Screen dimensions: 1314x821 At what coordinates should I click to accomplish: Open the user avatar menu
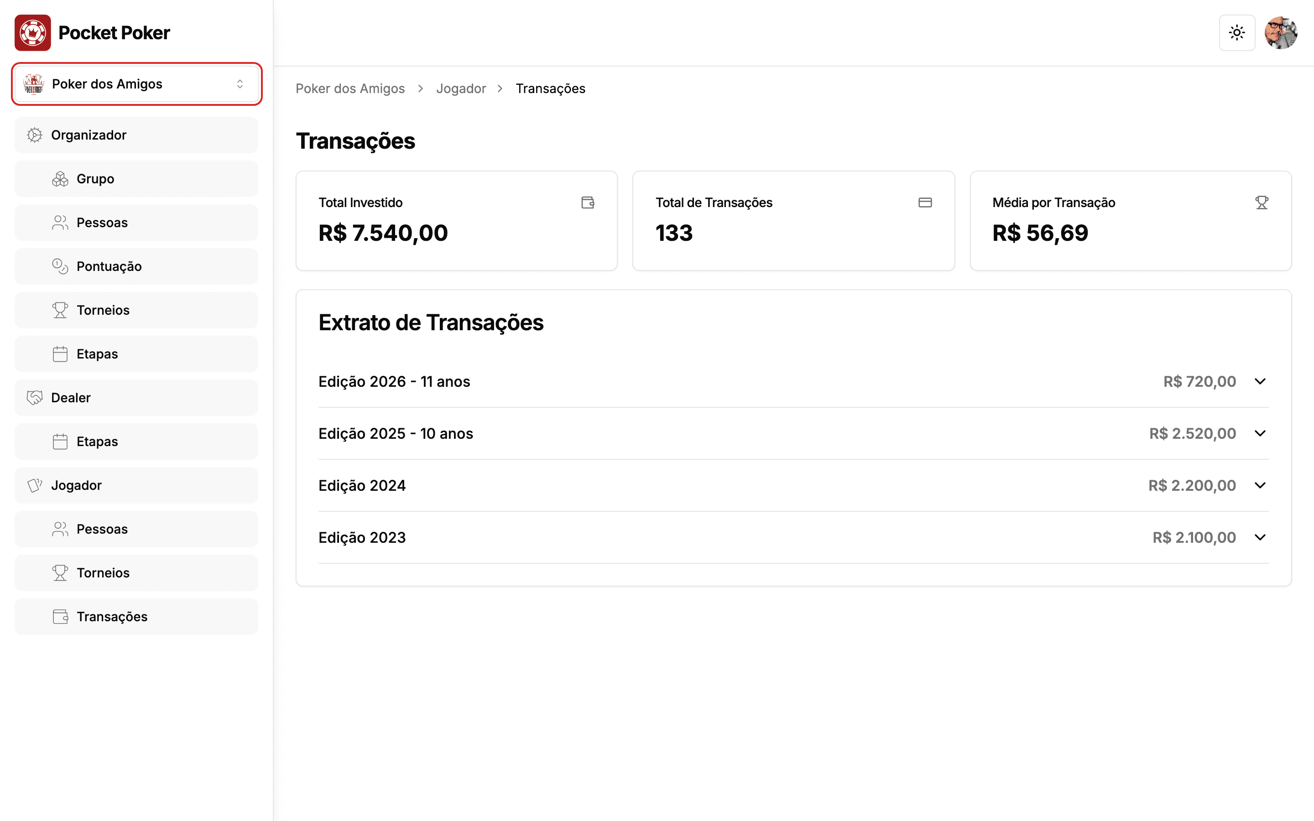1281,32
